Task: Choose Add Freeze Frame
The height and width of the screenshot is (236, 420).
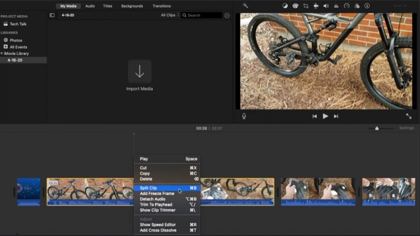Action: pyautogui.click(x=167, y=194)
